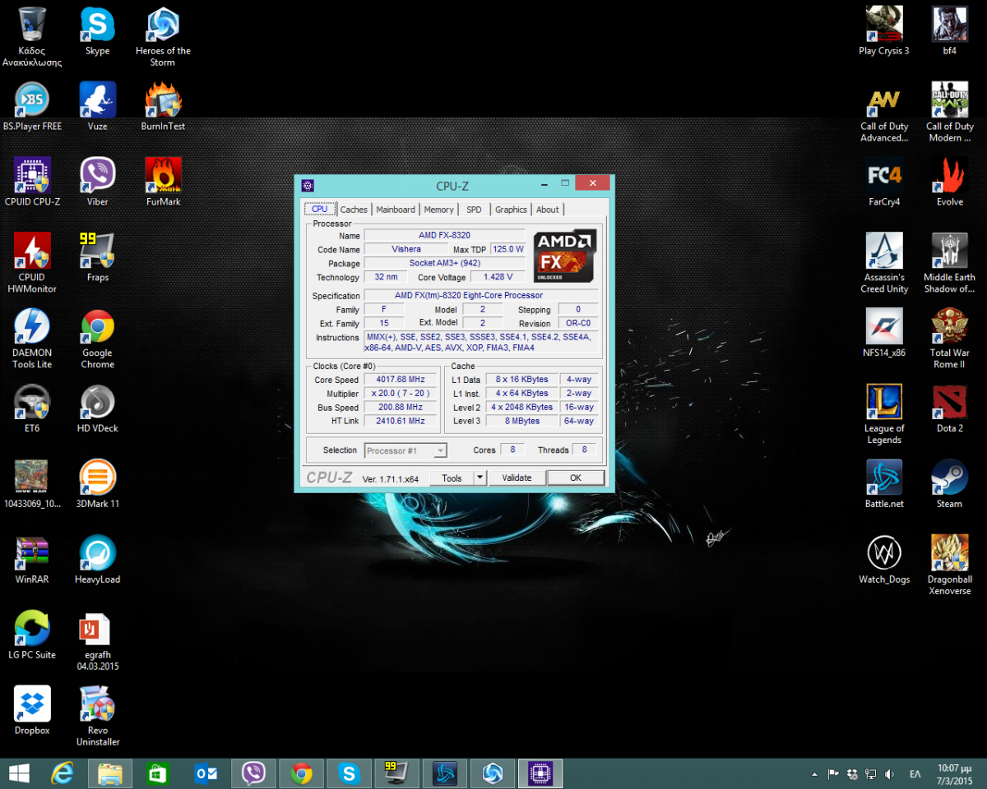Click the Tools button in CPU-Z
The height and width of the screenshot is (789, 987).
pos(452,478)
